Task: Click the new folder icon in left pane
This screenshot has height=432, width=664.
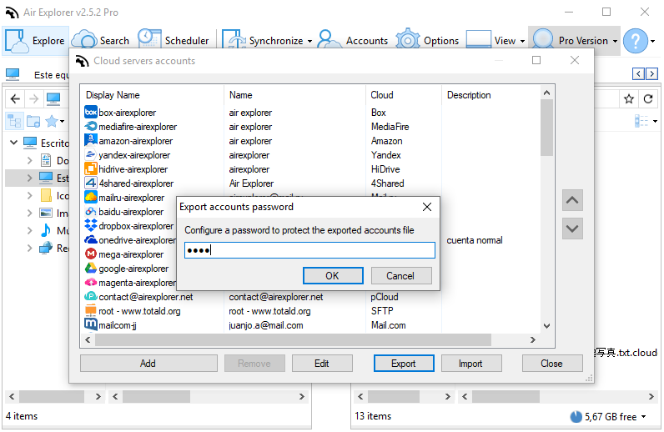Action: (33, 121)
